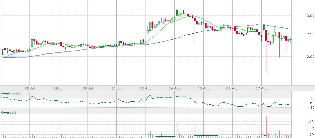Click the tall blue volume bar on 04 Aug
This screenshot has width=315, height=138.
[x=177, y=131]
